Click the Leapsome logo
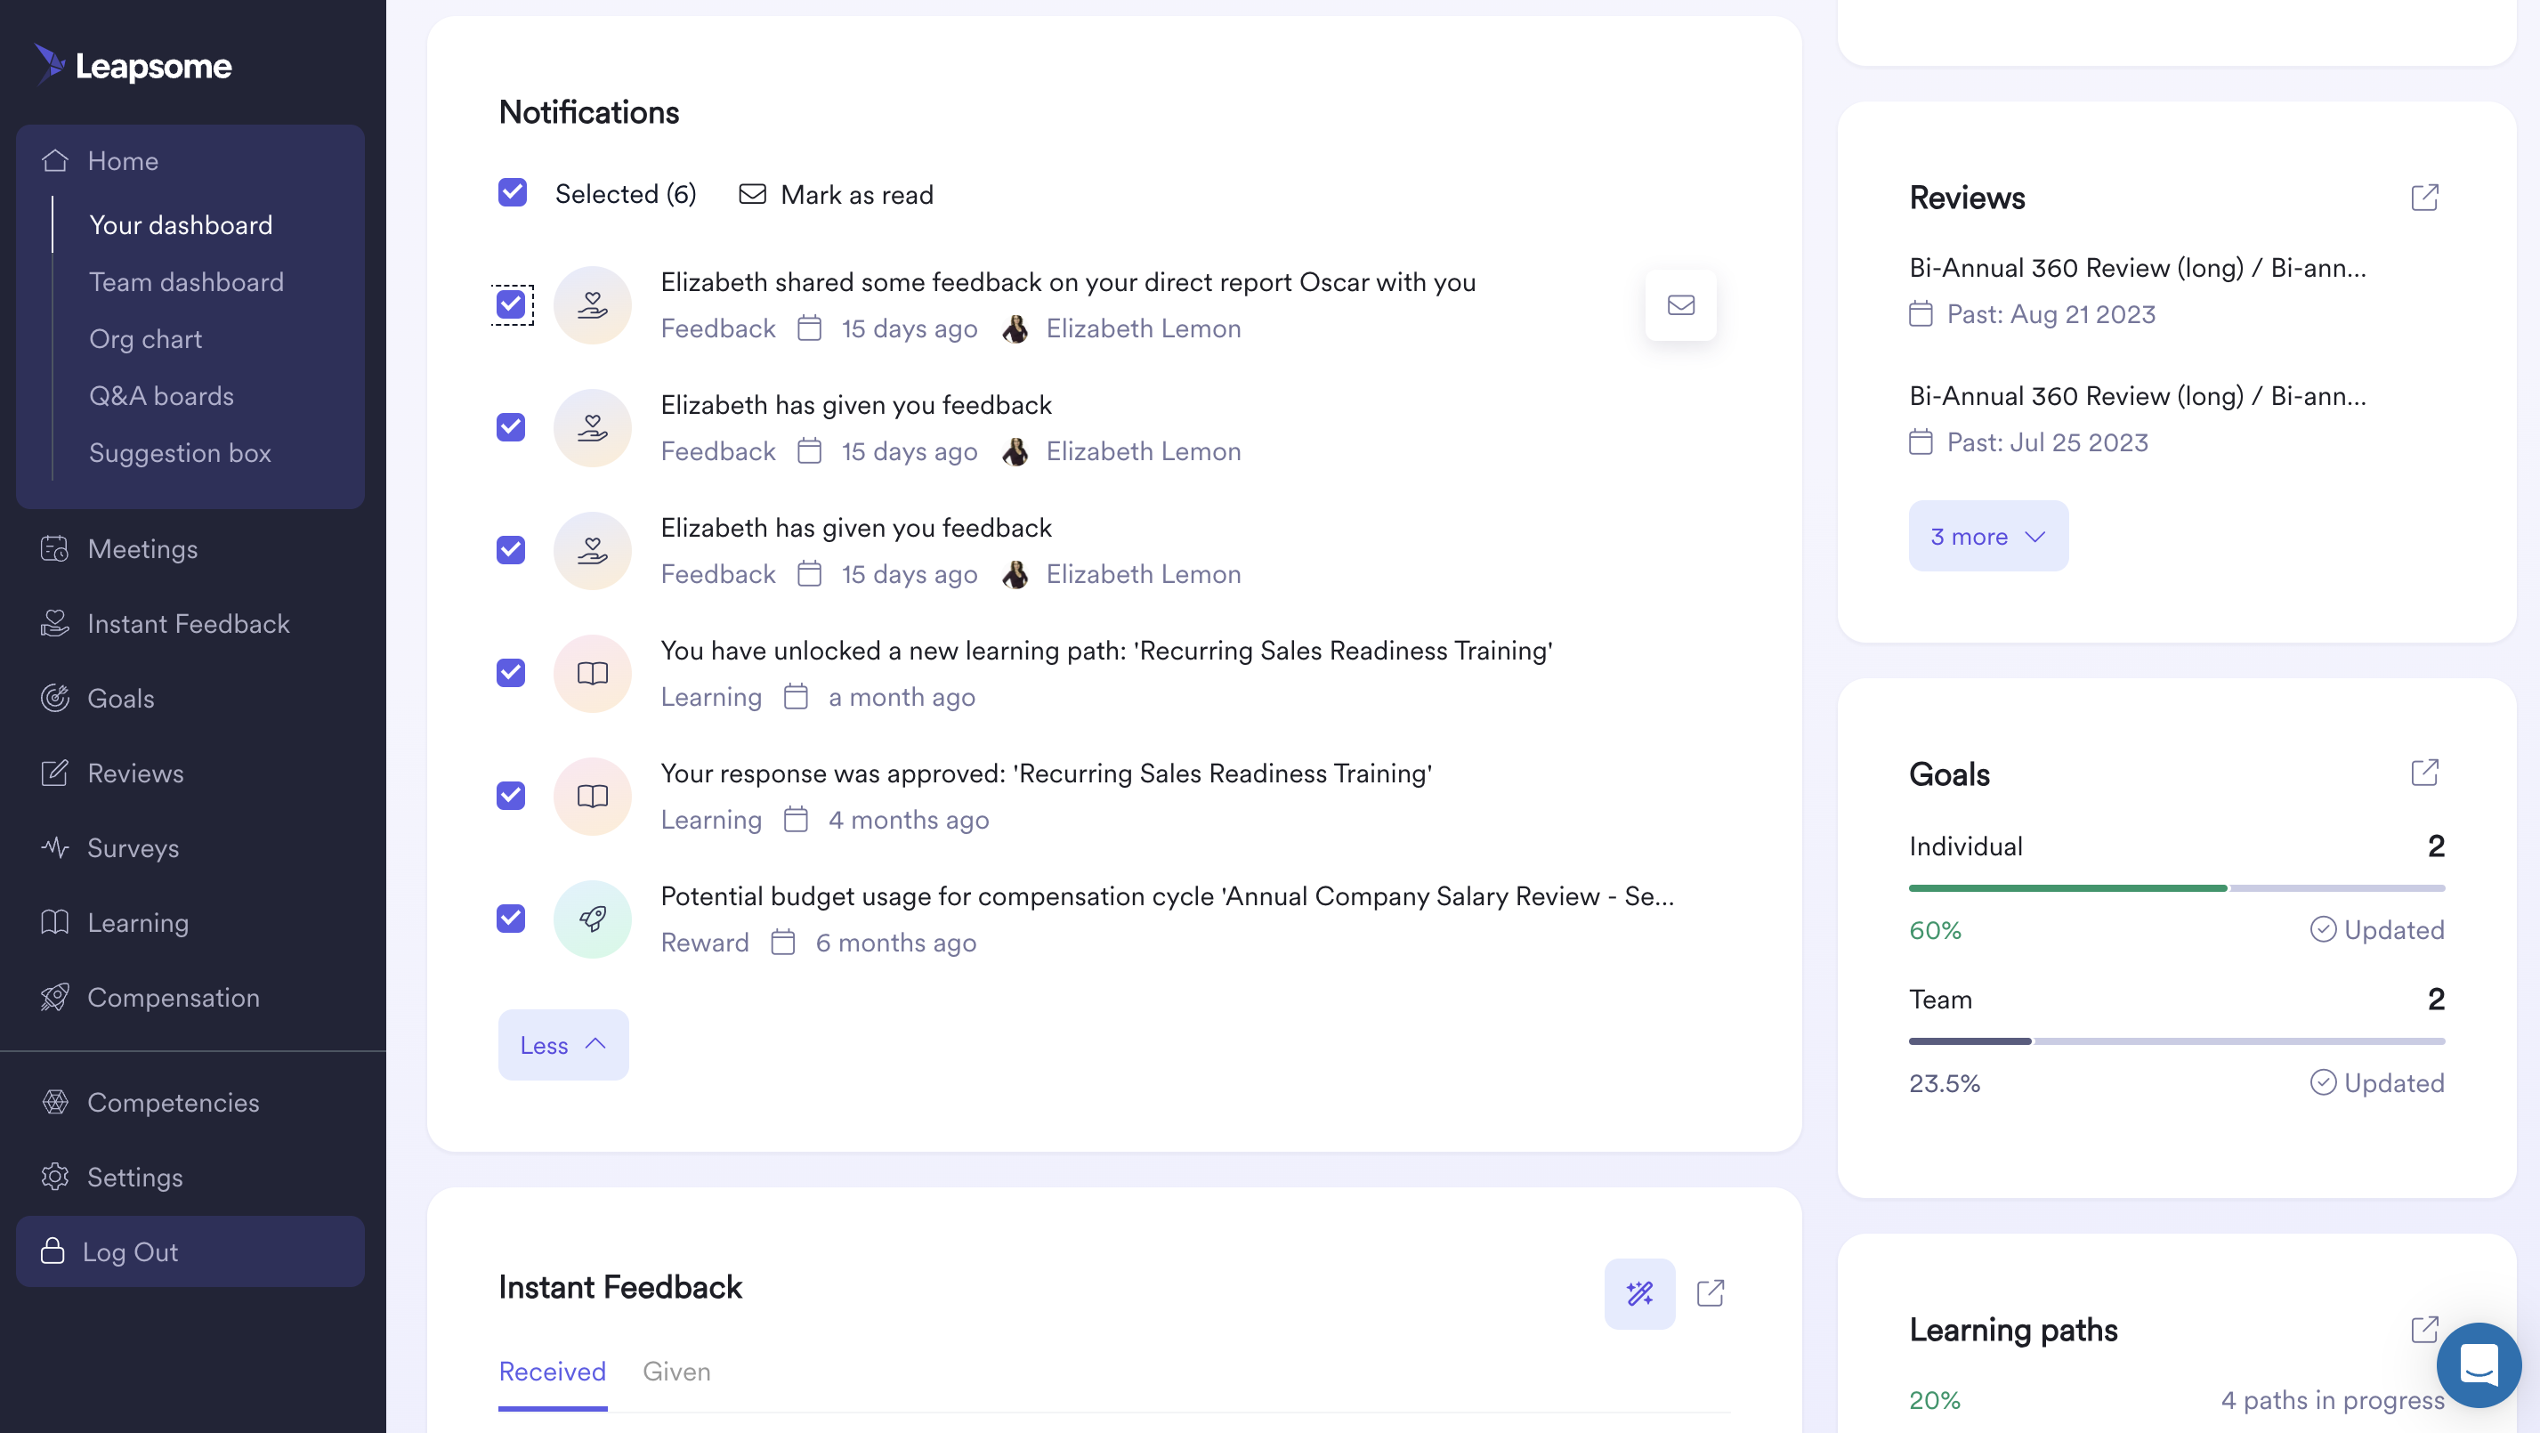2540x1433 pixels. point(133,65)
